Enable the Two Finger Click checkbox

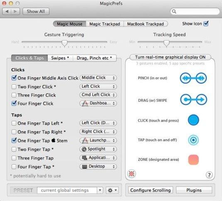pyautogui.click(x=14, y=86)
